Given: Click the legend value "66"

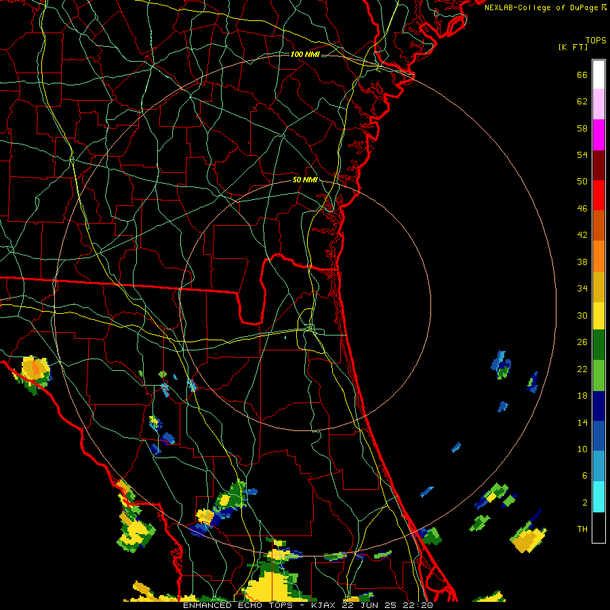Looking at the screenshot, I should coord(582,75).
